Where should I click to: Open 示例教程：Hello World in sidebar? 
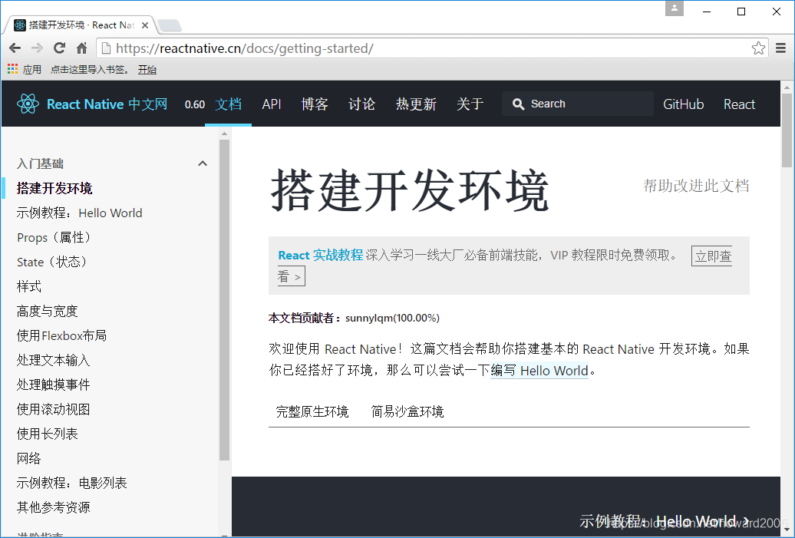coord(79,213)
